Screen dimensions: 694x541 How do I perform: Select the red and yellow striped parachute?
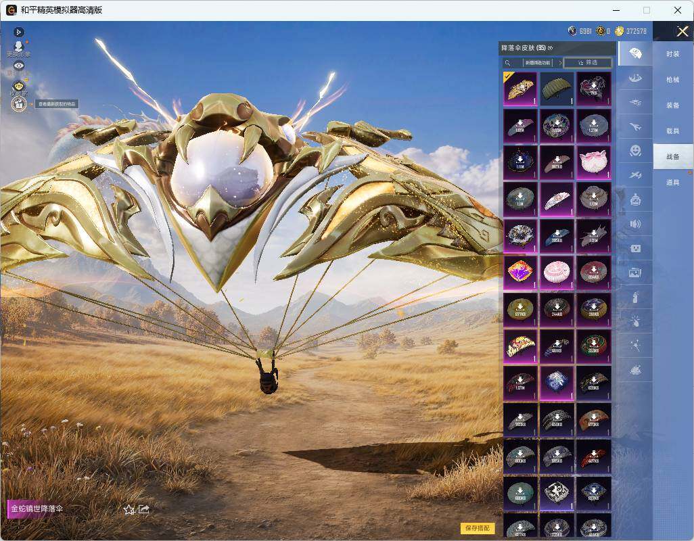point(521,346)
